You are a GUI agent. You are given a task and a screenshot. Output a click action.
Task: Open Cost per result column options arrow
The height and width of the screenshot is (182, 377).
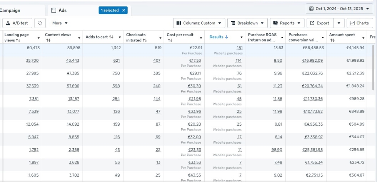tap(201, 38)
